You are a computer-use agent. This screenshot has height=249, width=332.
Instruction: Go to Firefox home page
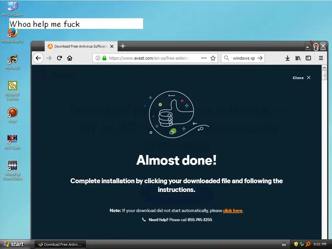(70, 58)
